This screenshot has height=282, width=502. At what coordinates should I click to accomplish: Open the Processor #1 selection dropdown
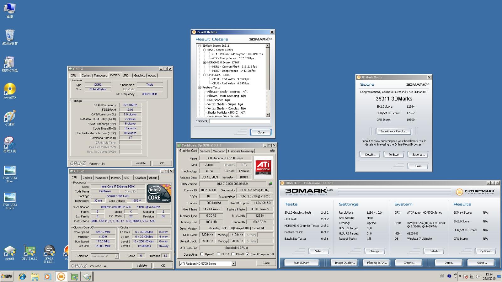[117, 256]
